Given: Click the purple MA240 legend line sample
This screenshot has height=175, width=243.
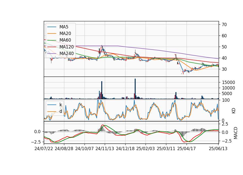Looking at the screenshot, I should (x=52, y=54).
